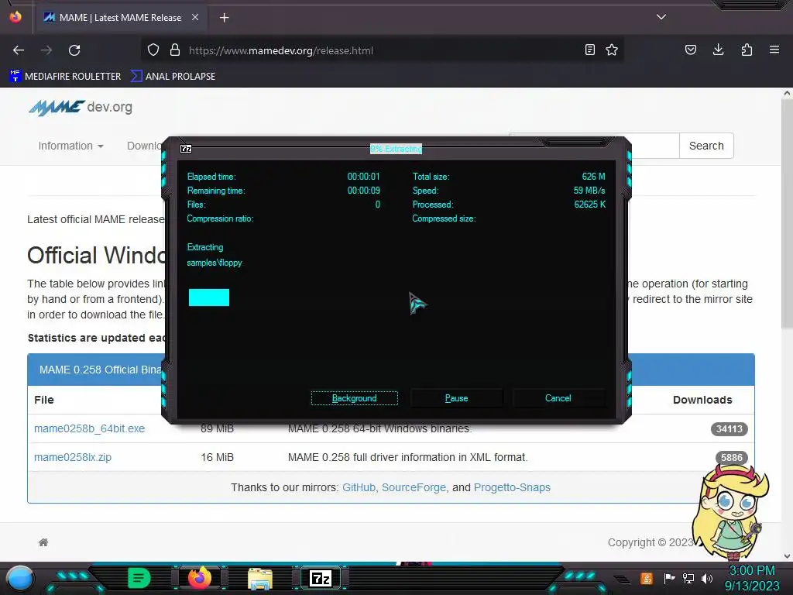This screenshot has height=595, width=793.
Task: Click the address bar URL field
Action: [382, 50]
